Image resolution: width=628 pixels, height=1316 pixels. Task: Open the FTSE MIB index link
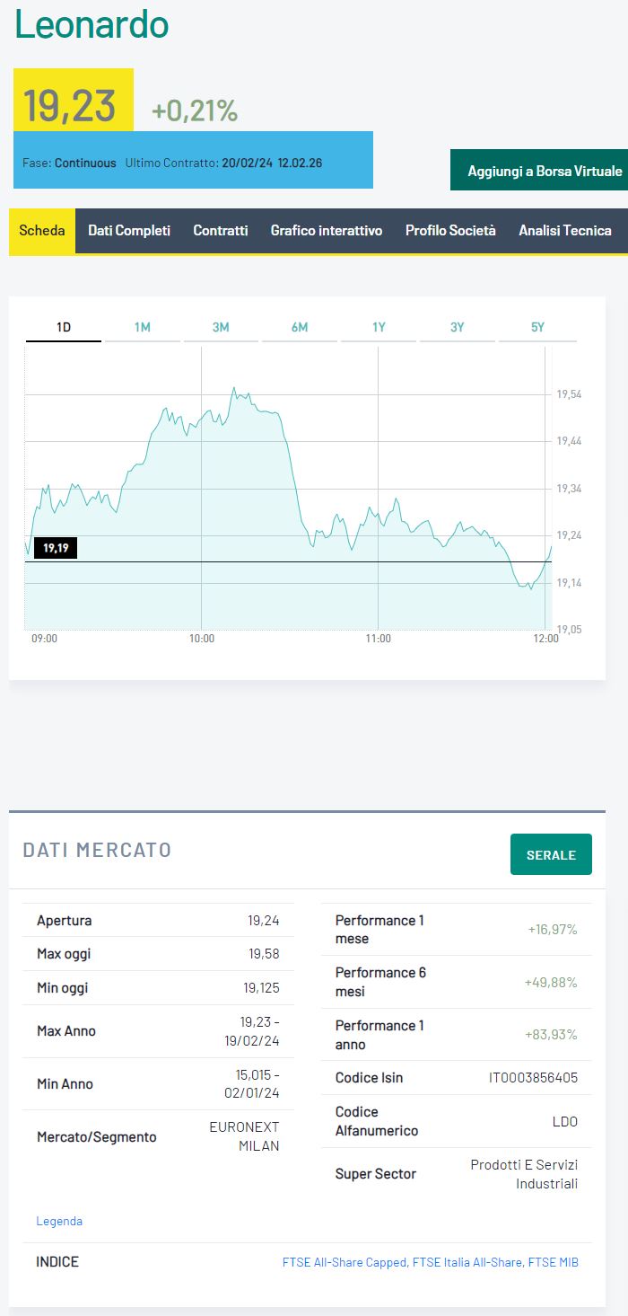tap(554, 1262)
